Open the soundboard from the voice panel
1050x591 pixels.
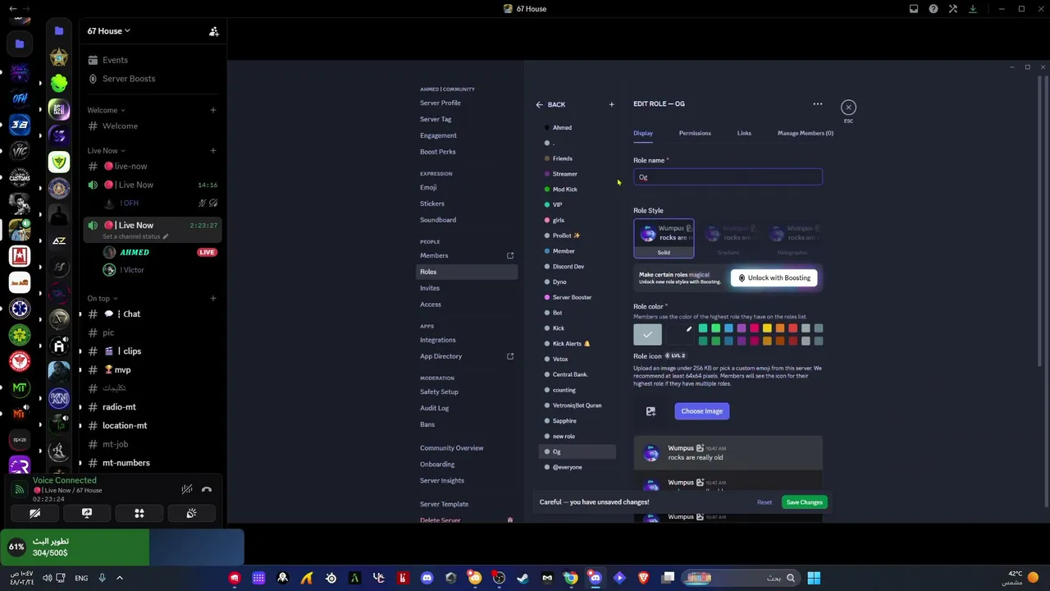pos(191,513)
